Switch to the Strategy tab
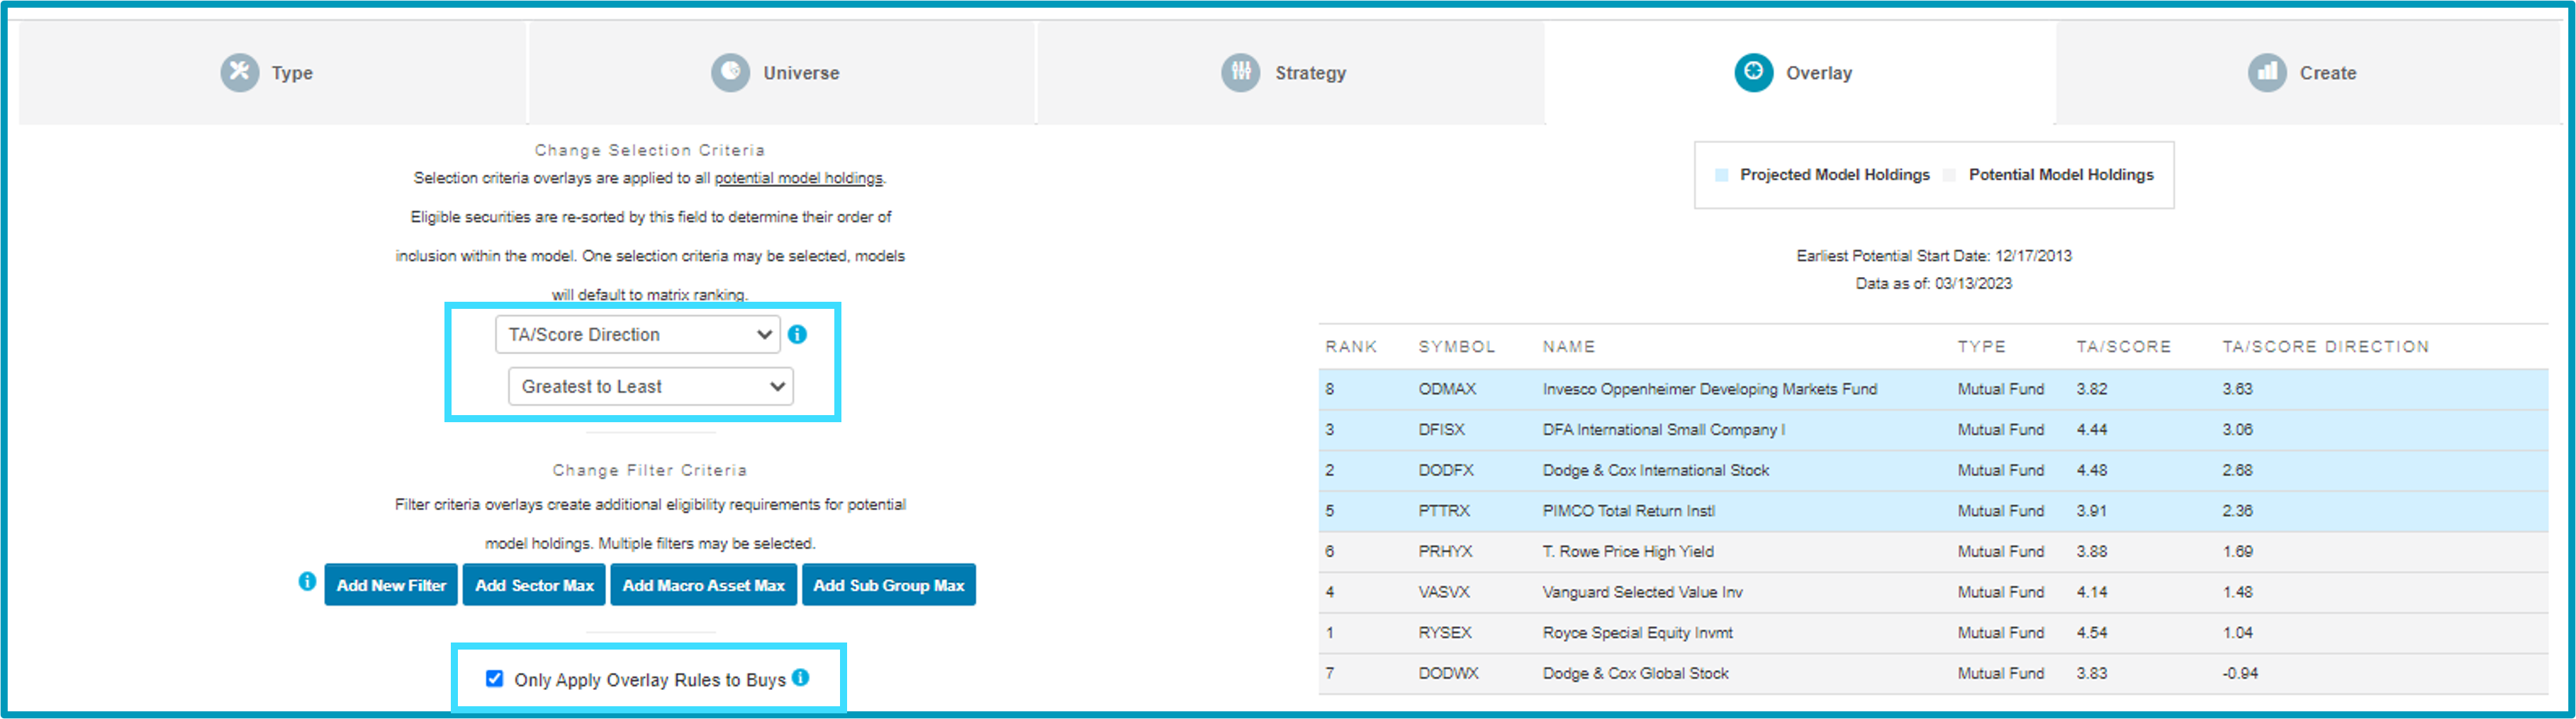The image size is (2576, 719). pyautogui.click(x=1291, y=73)
